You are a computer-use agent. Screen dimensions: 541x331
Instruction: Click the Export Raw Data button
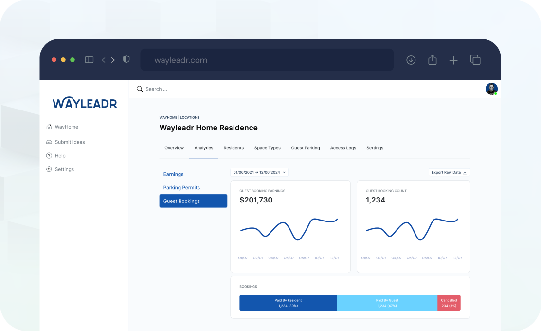[x=446, y=172]
